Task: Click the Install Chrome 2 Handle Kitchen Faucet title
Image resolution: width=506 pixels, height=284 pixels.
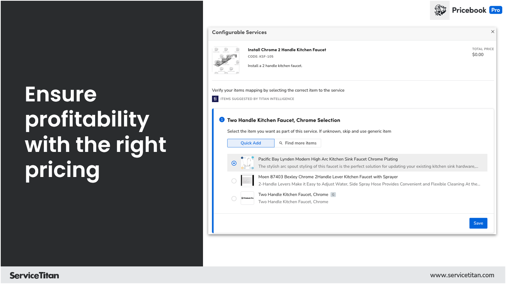Action: click(287, 50)
